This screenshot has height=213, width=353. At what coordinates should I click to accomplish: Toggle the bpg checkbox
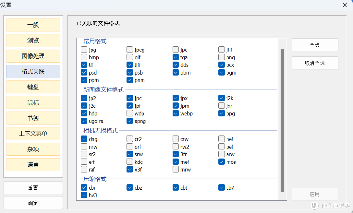click(x=222, y=113)
